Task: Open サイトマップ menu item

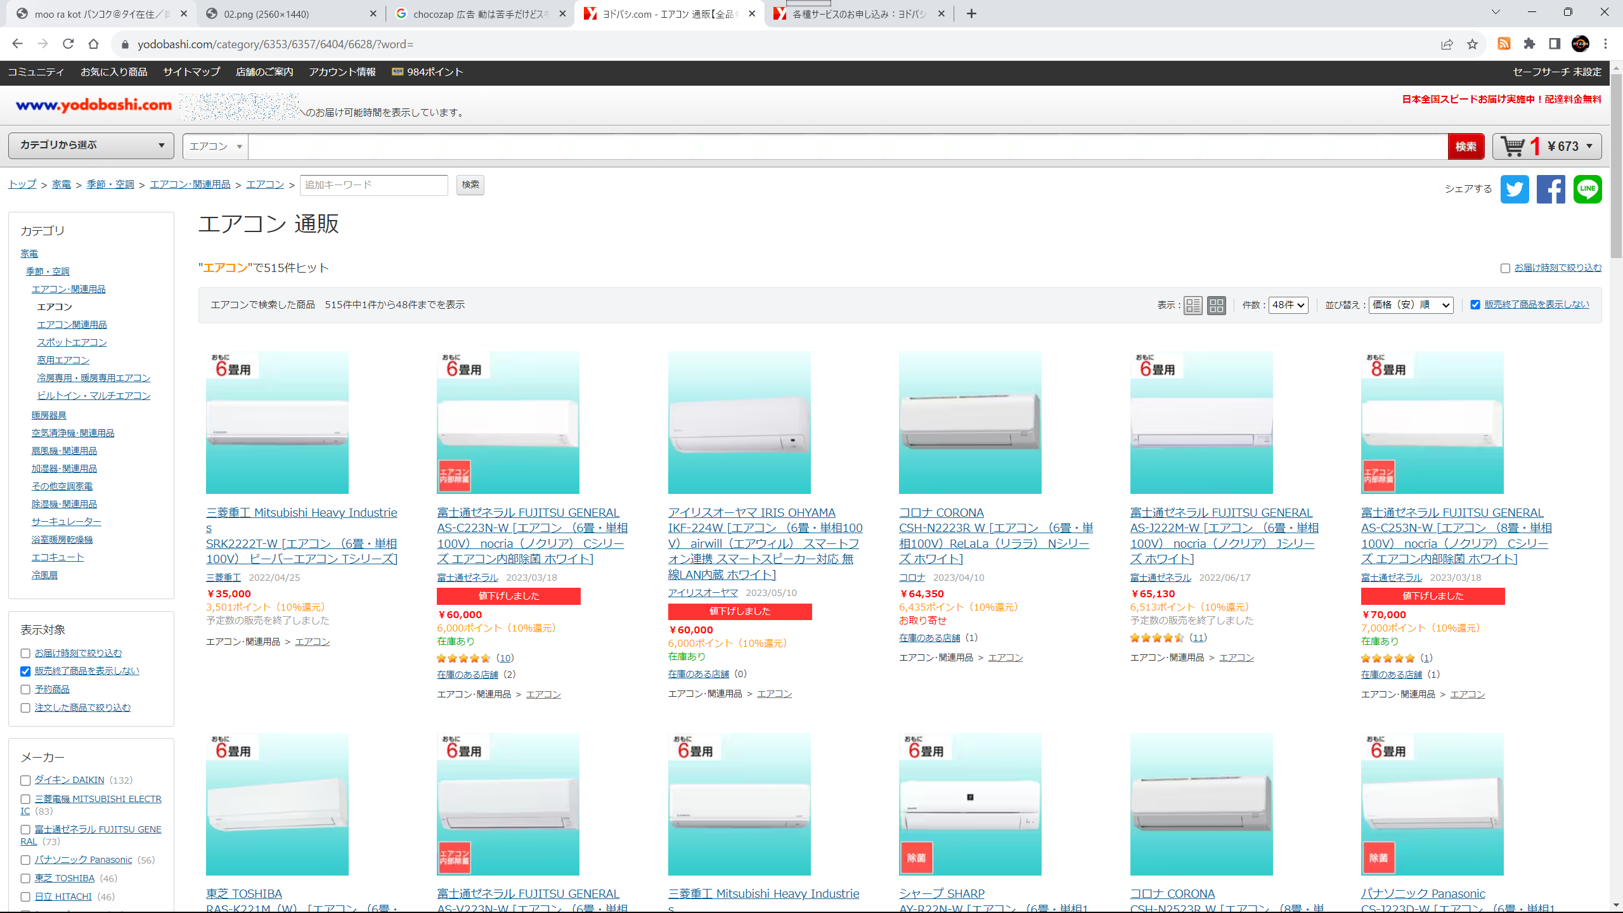Action: coord(191,72)
